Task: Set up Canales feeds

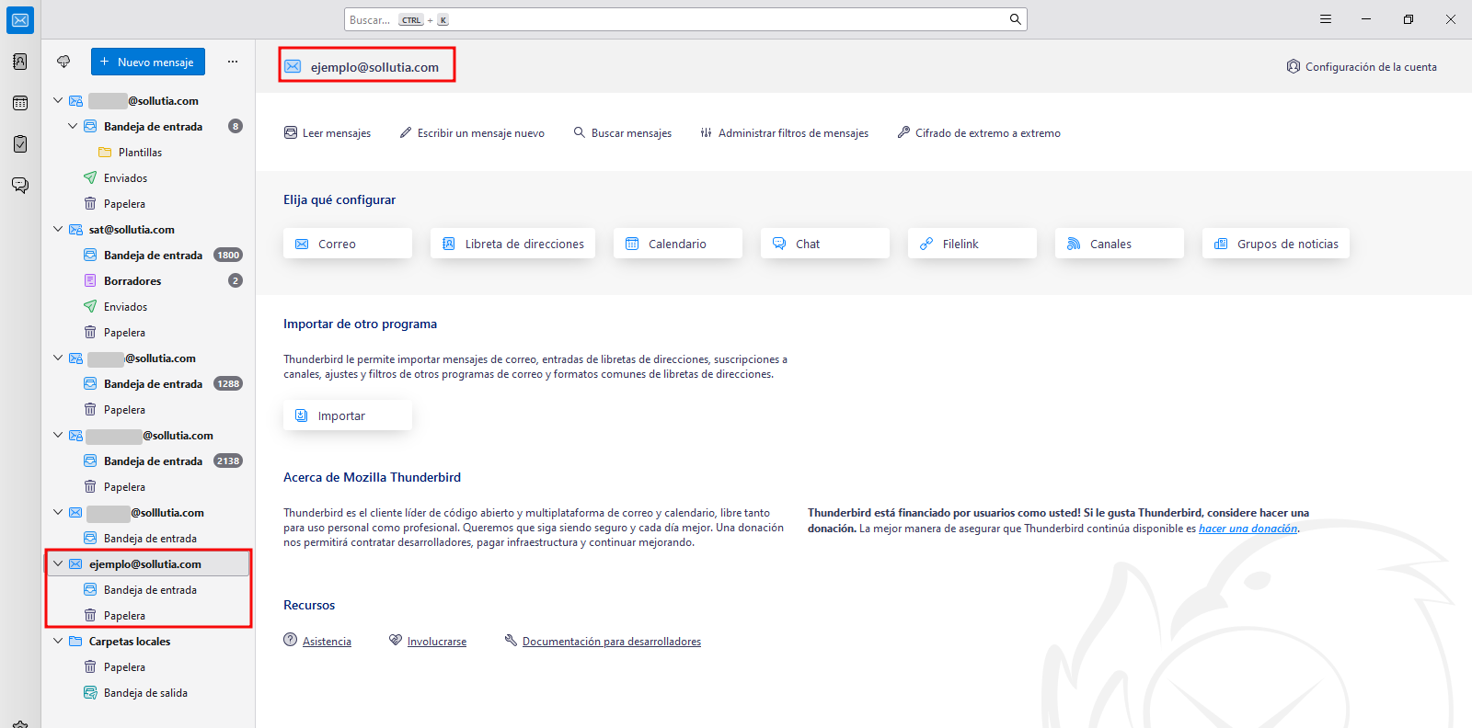Action: click(1120, 244)
